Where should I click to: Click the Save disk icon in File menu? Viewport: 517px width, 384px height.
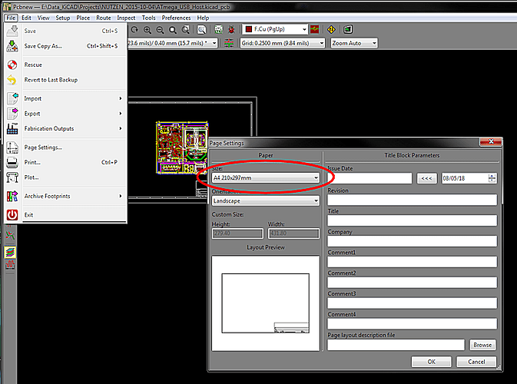point(12,31)
